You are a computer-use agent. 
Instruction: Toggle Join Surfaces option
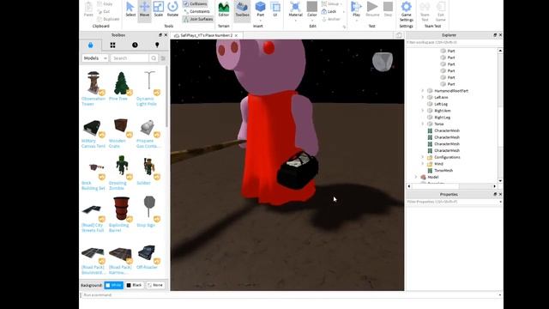[x=198, y=19]
